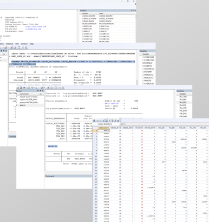
Task: Click Save icon in front Stata toolbar
Action: (x=21, y=87)
